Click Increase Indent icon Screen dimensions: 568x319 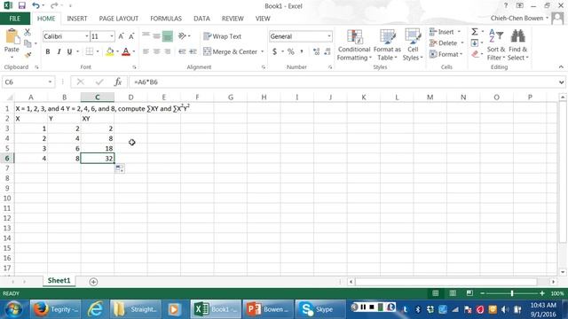pyautogui.click(x=193, y=51)
